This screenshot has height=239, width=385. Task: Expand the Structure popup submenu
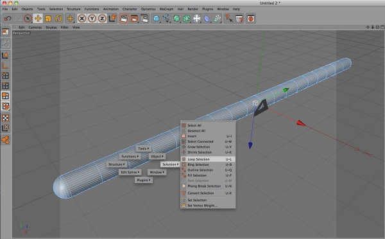(x=117, y=164)
